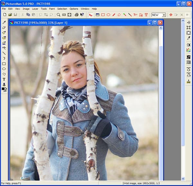Click the Print icon
The image size is (193, 186).
pos(77,15)
